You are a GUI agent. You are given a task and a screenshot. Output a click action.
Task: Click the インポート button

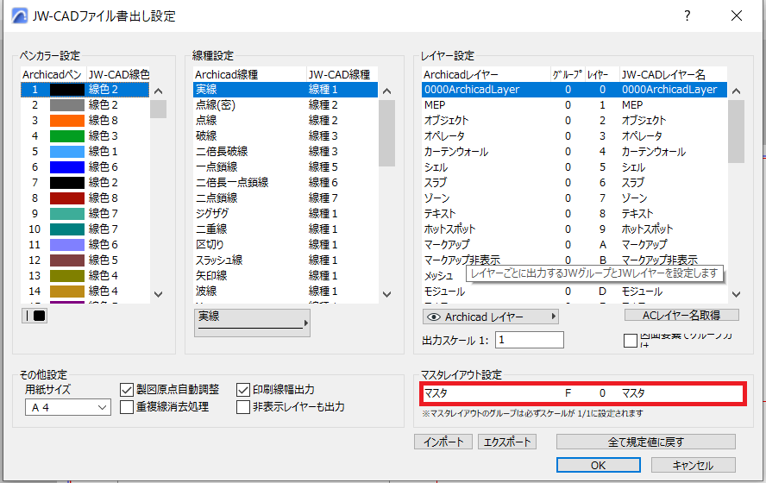[443, 442]
